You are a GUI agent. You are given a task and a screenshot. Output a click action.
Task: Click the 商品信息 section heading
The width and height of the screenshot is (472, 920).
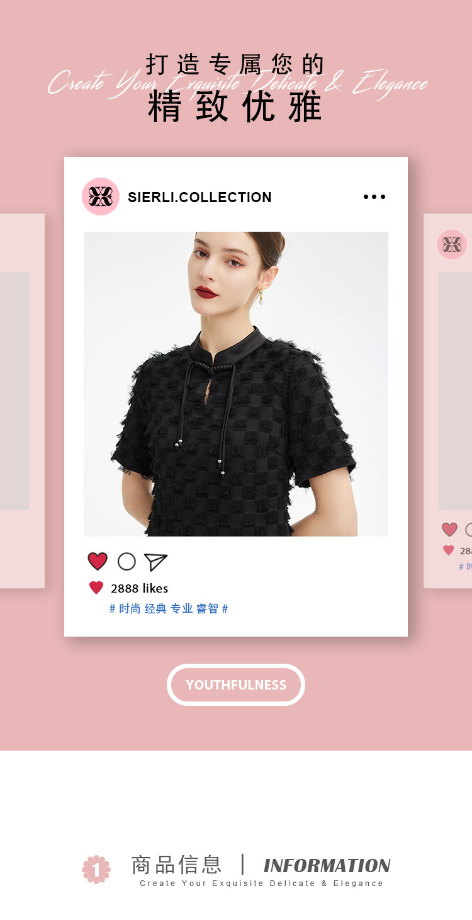[x=176, y=865]
